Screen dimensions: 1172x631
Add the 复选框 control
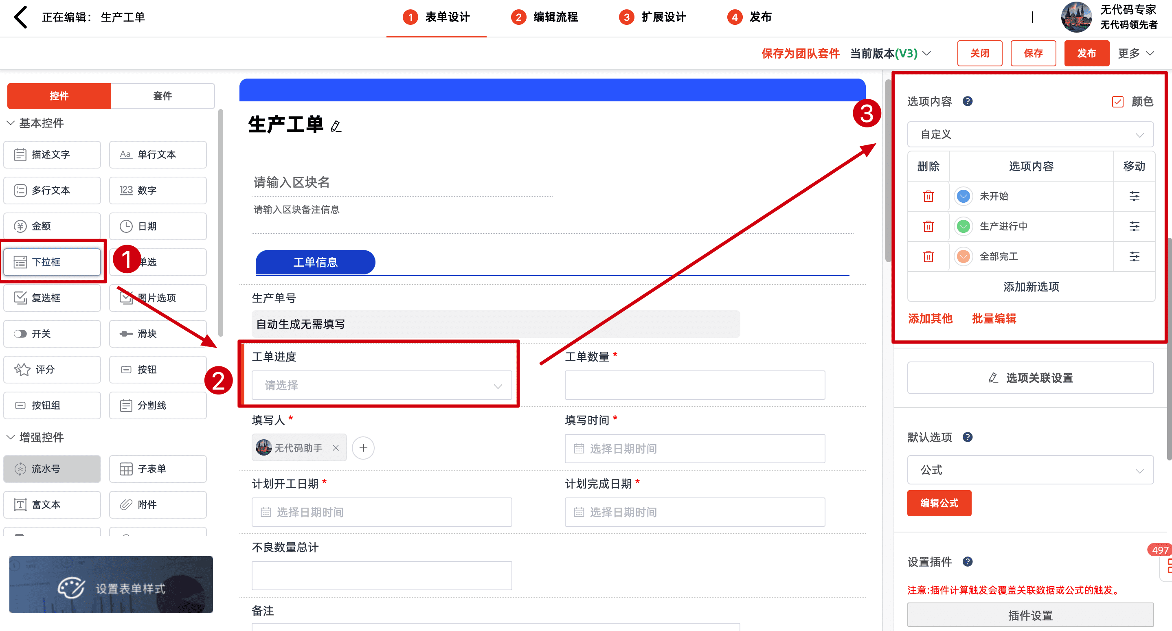click(x=52, y=298)
